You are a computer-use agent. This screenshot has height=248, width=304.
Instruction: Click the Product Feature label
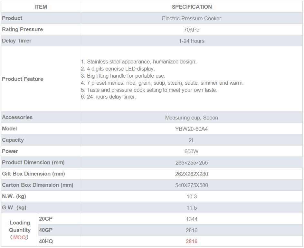click(23, 79)
